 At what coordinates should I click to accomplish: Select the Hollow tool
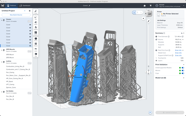click(36, 39)
